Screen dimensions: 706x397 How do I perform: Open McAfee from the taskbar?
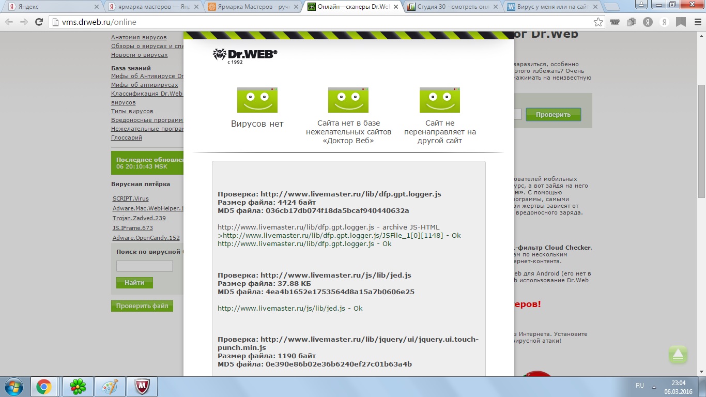[142, 386]
